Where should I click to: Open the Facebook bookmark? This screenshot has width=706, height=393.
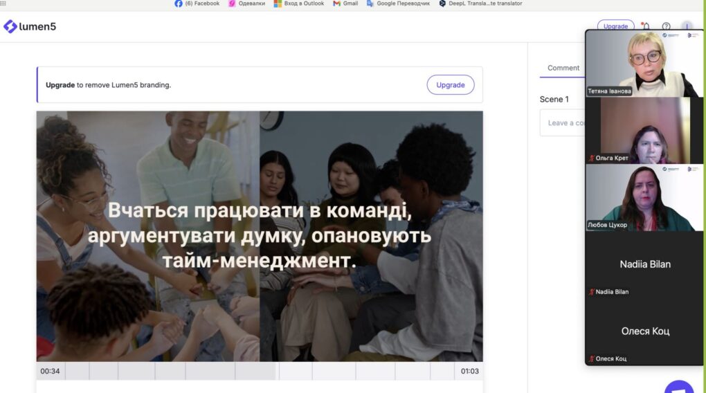point(197,3)
